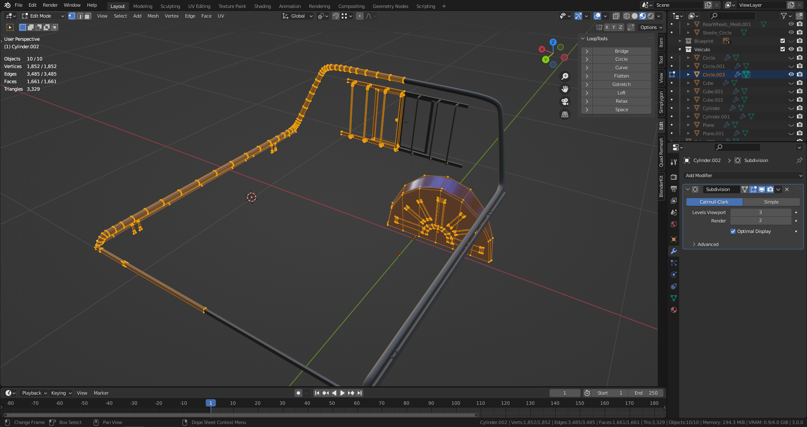This screenshot has height=427, width=807.
Task: Play animation forward in timeline
Action: pos(342,393)
